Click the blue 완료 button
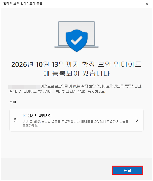The height and width of the screenshot is (181, 153). 128,170
